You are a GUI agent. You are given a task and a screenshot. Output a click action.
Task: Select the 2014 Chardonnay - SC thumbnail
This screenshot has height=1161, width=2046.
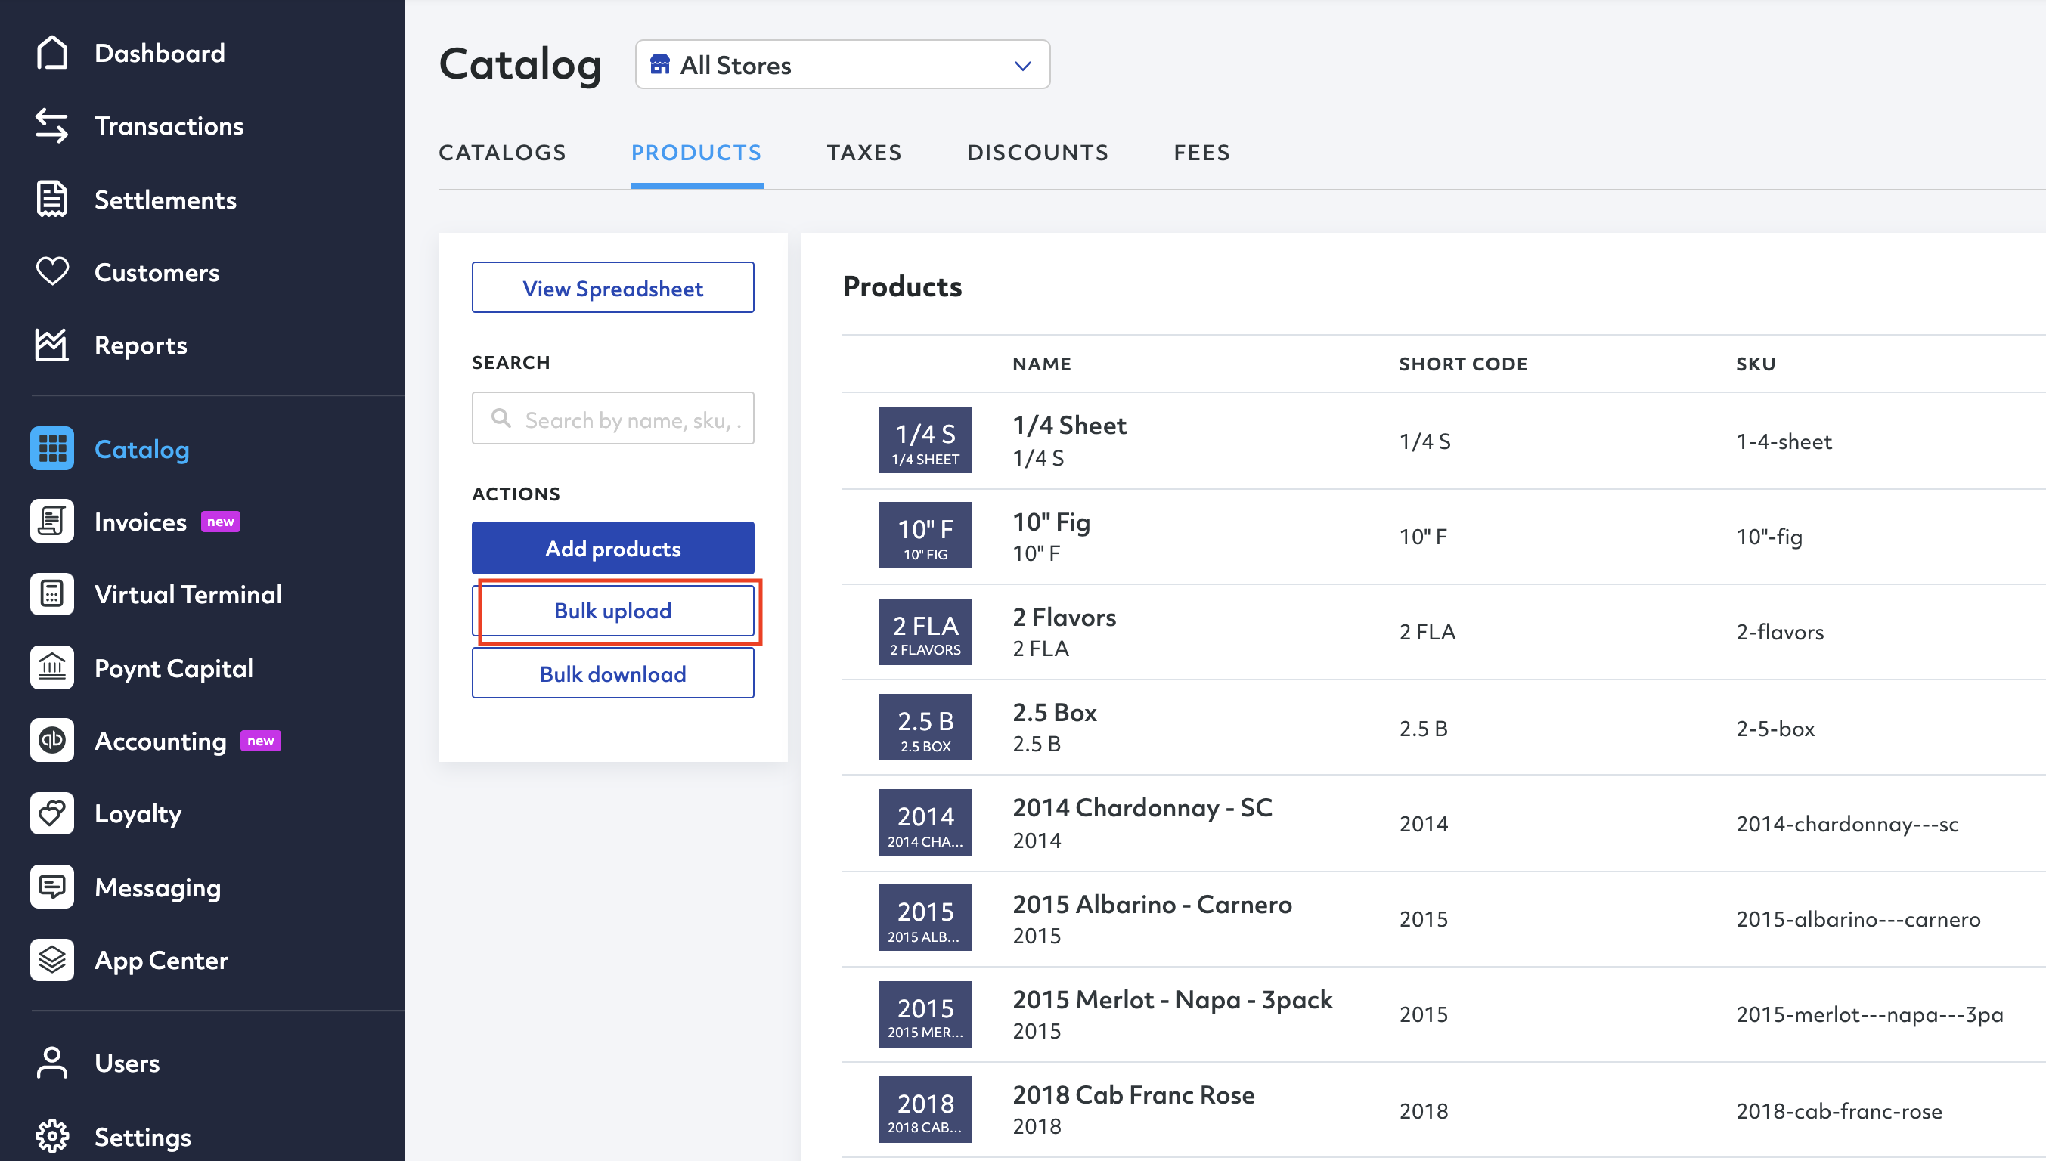coord(925,823)
